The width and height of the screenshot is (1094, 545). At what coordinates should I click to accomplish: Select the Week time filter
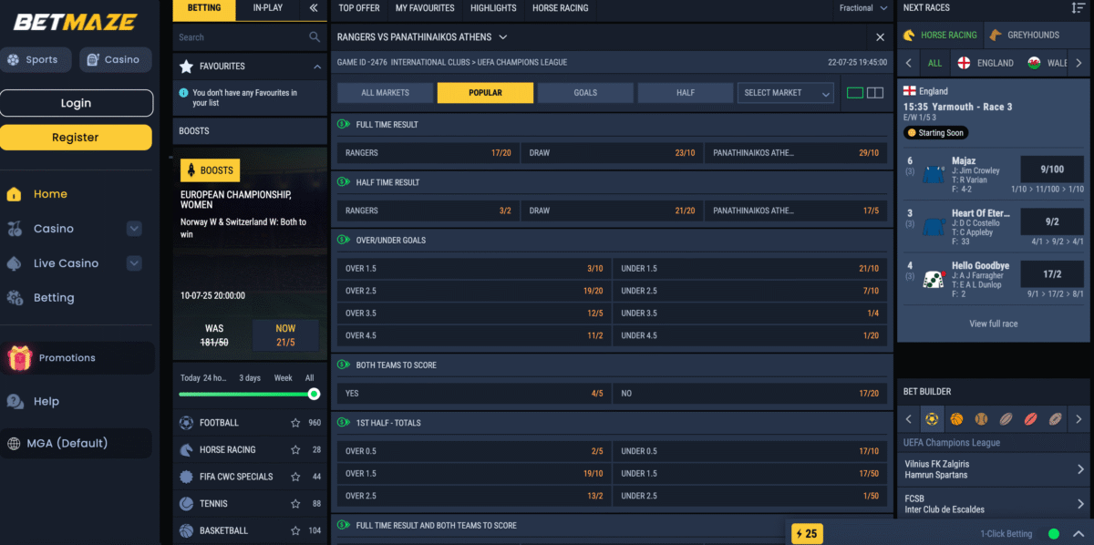[x=284, y=377]
